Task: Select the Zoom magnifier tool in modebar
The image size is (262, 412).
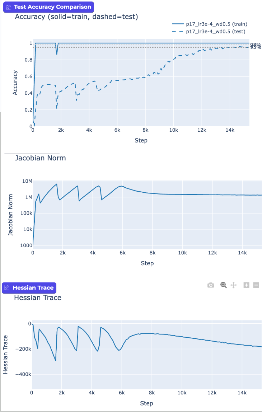Action: click(x=223, y=285)
